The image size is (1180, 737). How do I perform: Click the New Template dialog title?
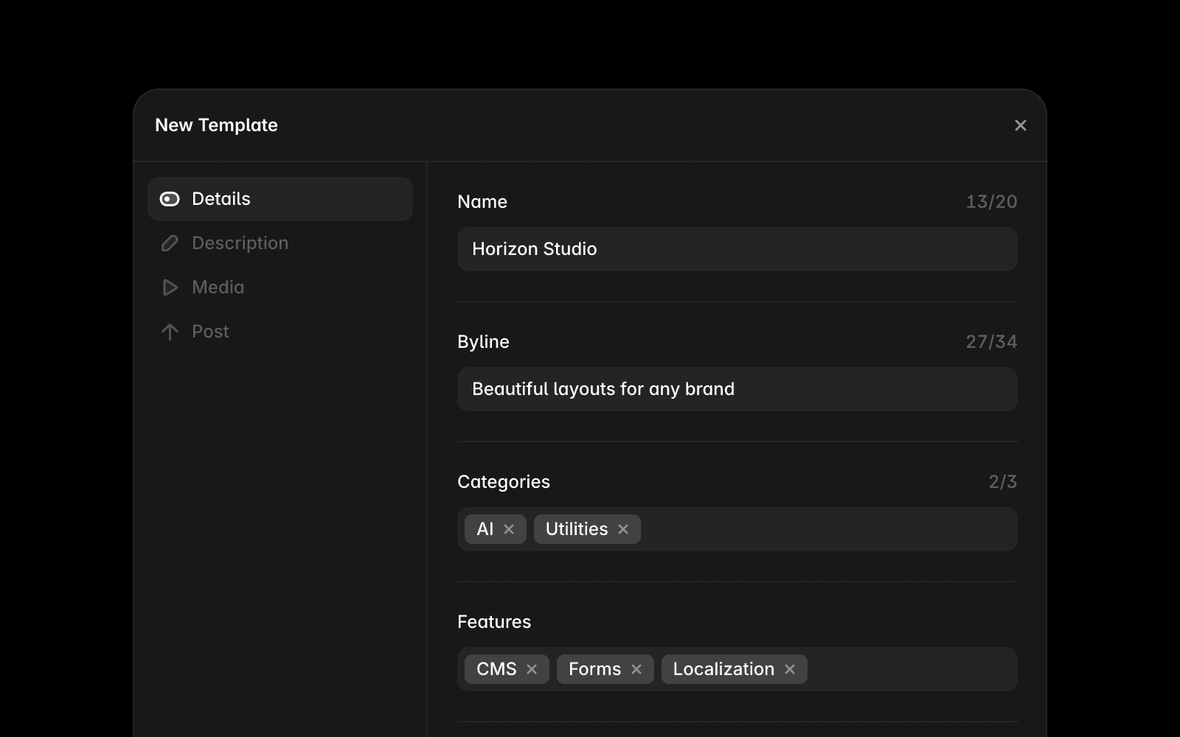pyautogui.click(x=216, y=125)
